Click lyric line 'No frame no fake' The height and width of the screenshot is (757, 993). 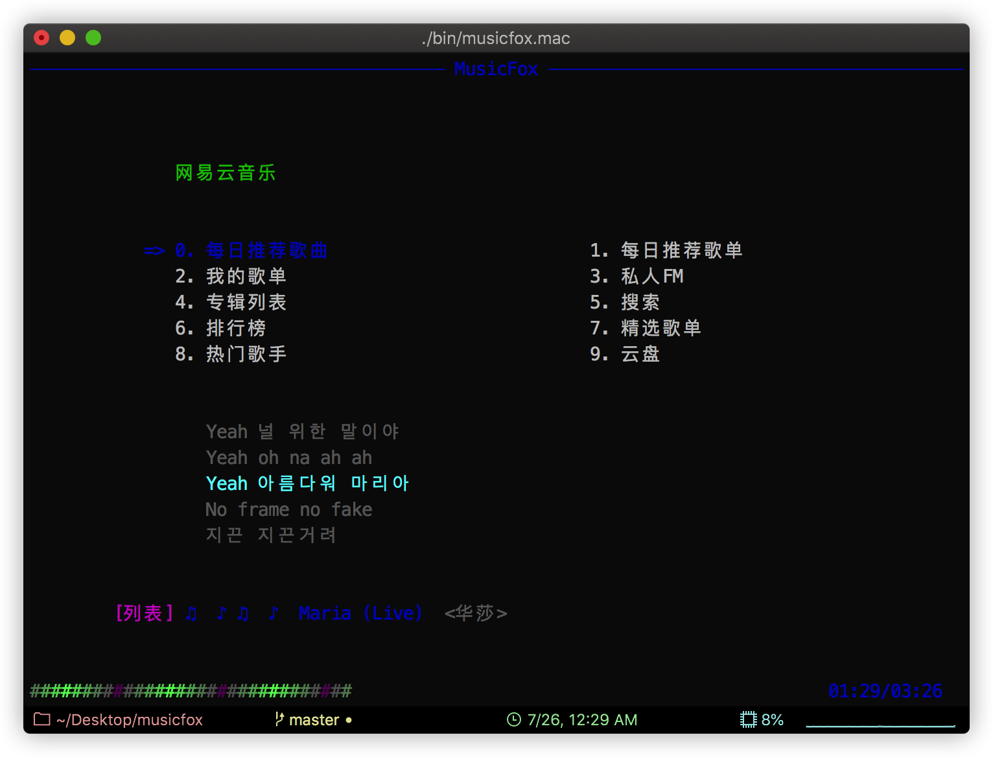[x=288, y=509]
